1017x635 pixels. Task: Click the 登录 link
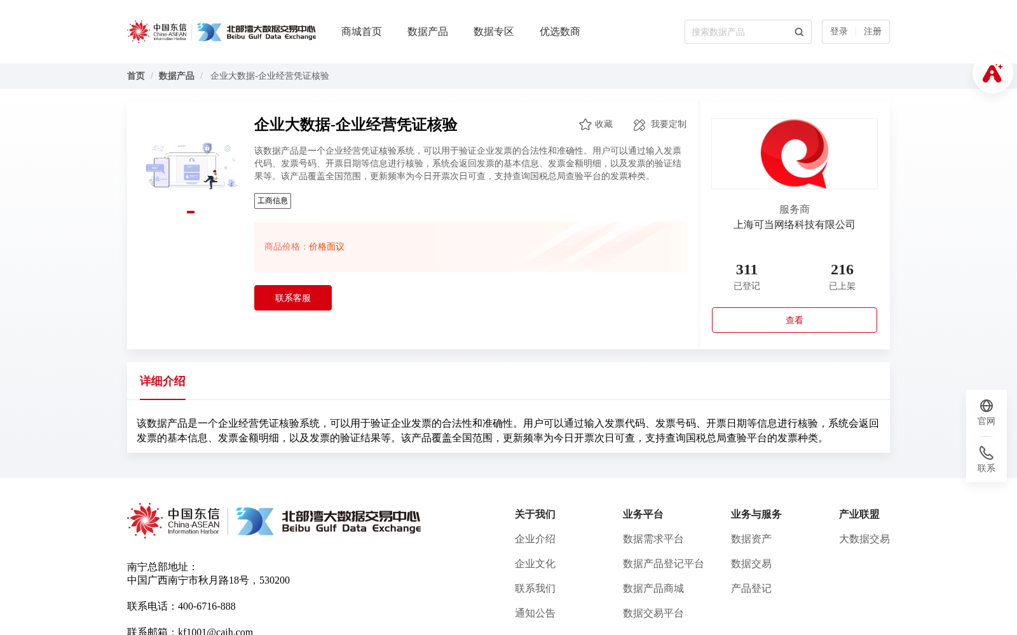tap(839, 32)
